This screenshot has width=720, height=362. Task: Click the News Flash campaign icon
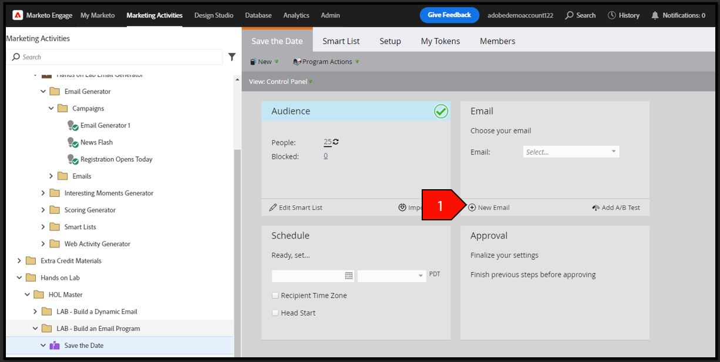tap(73, 142)
